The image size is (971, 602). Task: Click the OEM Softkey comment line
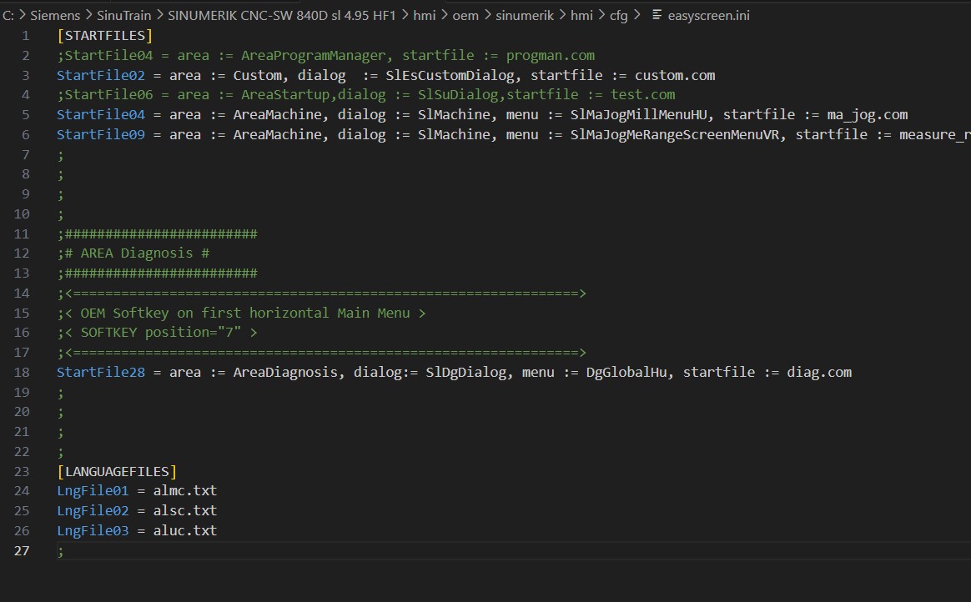(242, 313)
